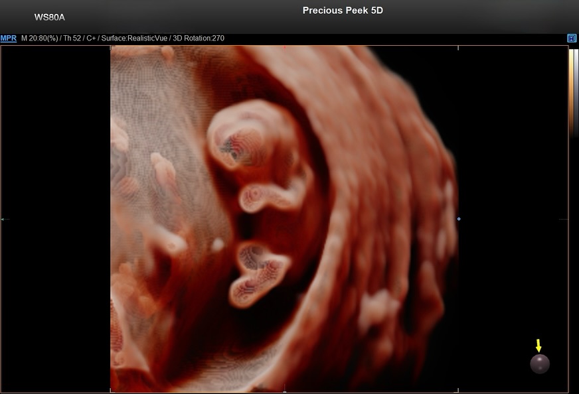Click the green marker at left edge midpoint
This screenshot has height=394, width=579.
point(3,219)
